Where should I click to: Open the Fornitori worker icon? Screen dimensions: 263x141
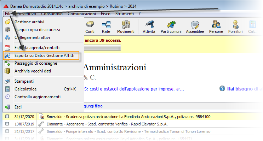pyautogui.click(x=235, y=24)
